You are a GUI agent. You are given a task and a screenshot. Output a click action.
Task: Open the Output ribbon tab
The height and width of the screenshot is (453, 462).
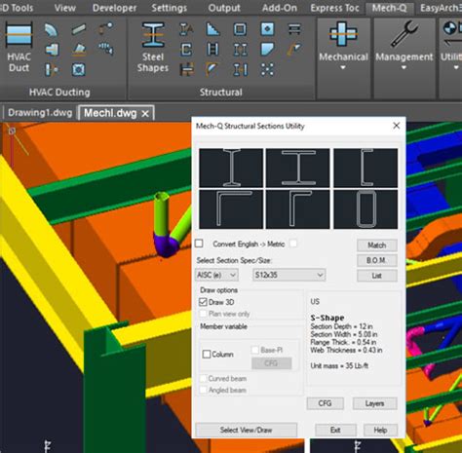click(x=224, y=8)
